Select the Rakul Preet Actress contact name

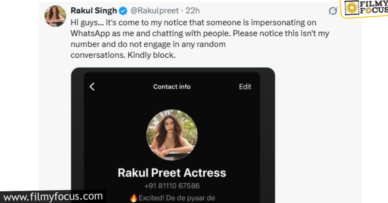(172, 173)
